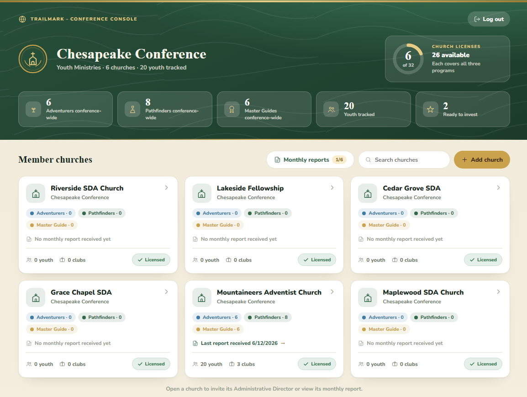Click the Licensed badge on Grace Chapel
The height and width of the screenshot is (397, 527).
pyautogui.click(x=151, y=364)
